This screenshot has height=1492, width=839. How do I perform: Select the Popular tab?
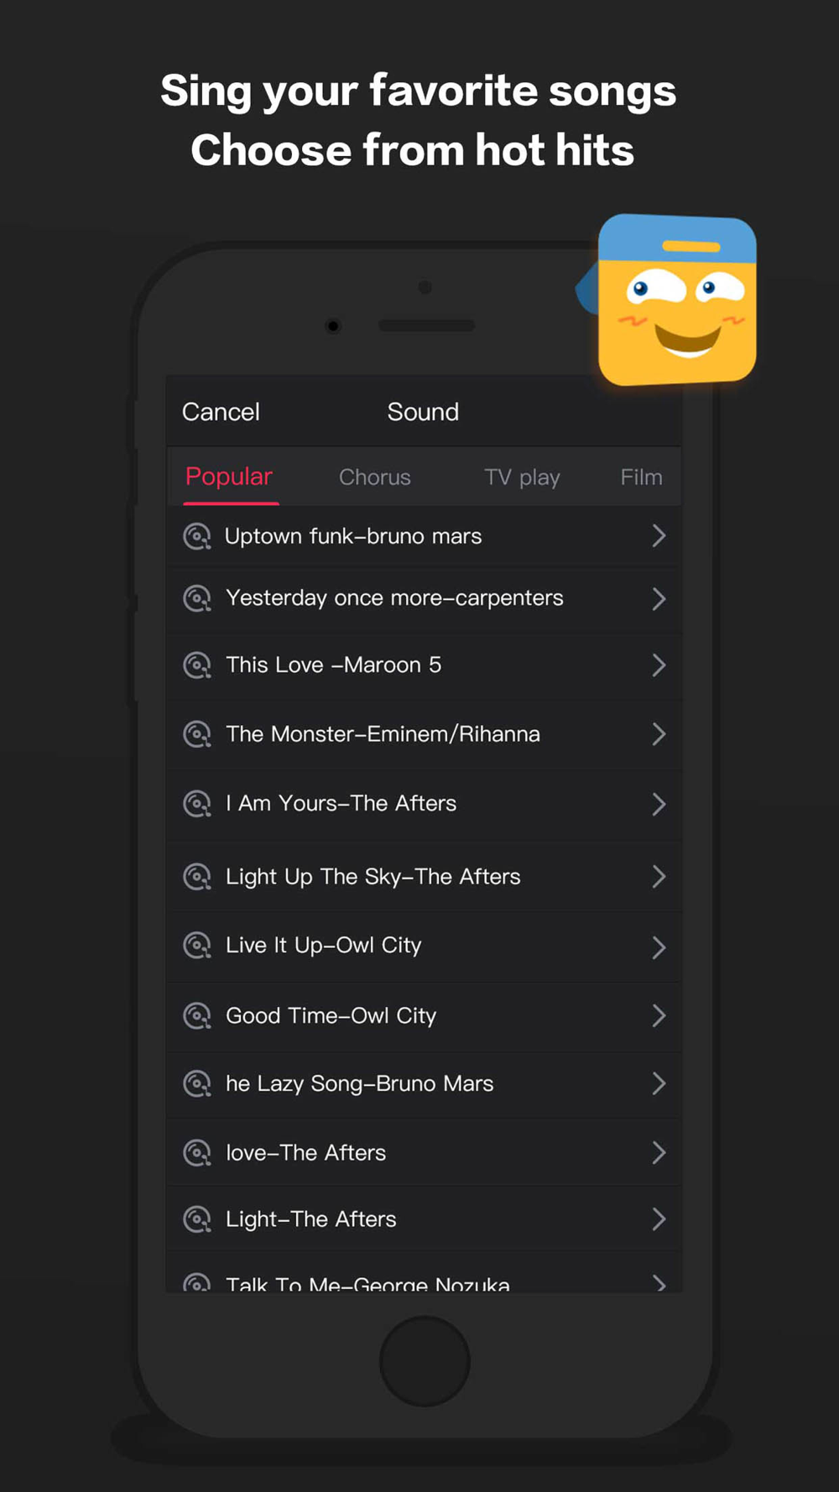(x=229, y=477)
